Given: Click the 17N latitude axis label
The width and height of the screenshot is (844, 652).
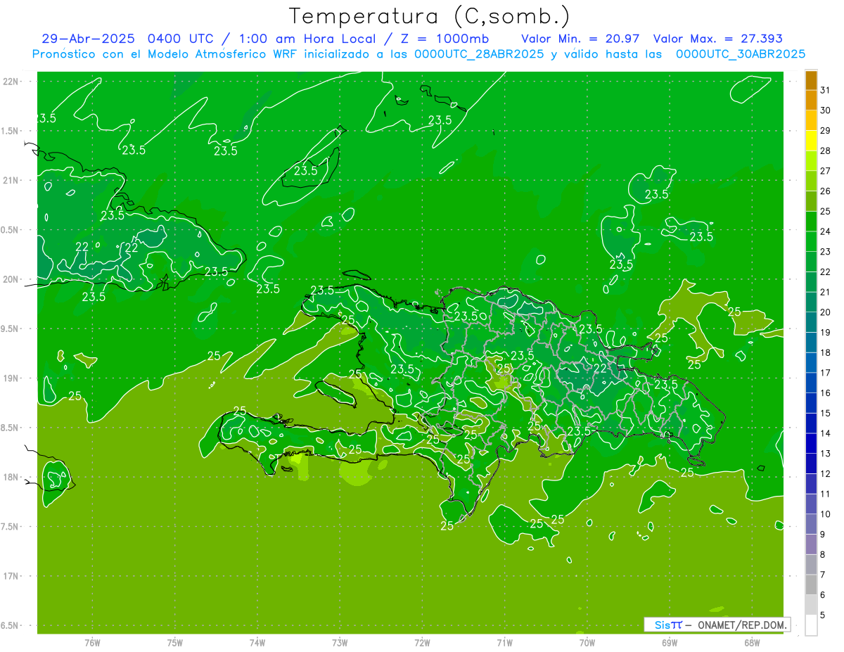Looking at the screenshot, I should point(11,576).
